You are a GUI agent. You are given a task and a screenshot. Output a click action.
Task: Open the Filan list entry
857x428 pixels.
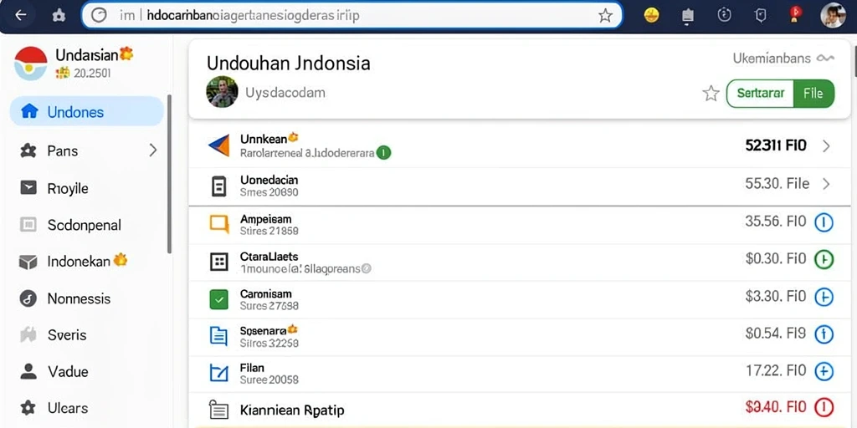pos(520,374)
